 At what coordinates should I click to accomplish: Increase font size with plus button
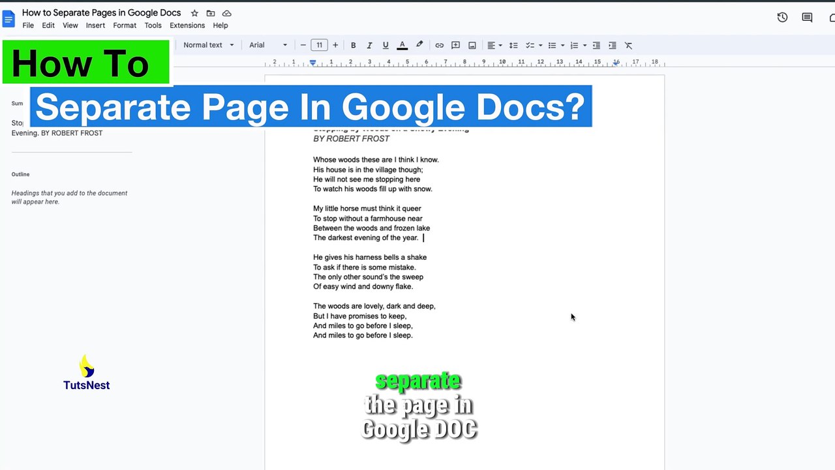tap(335, 45)
